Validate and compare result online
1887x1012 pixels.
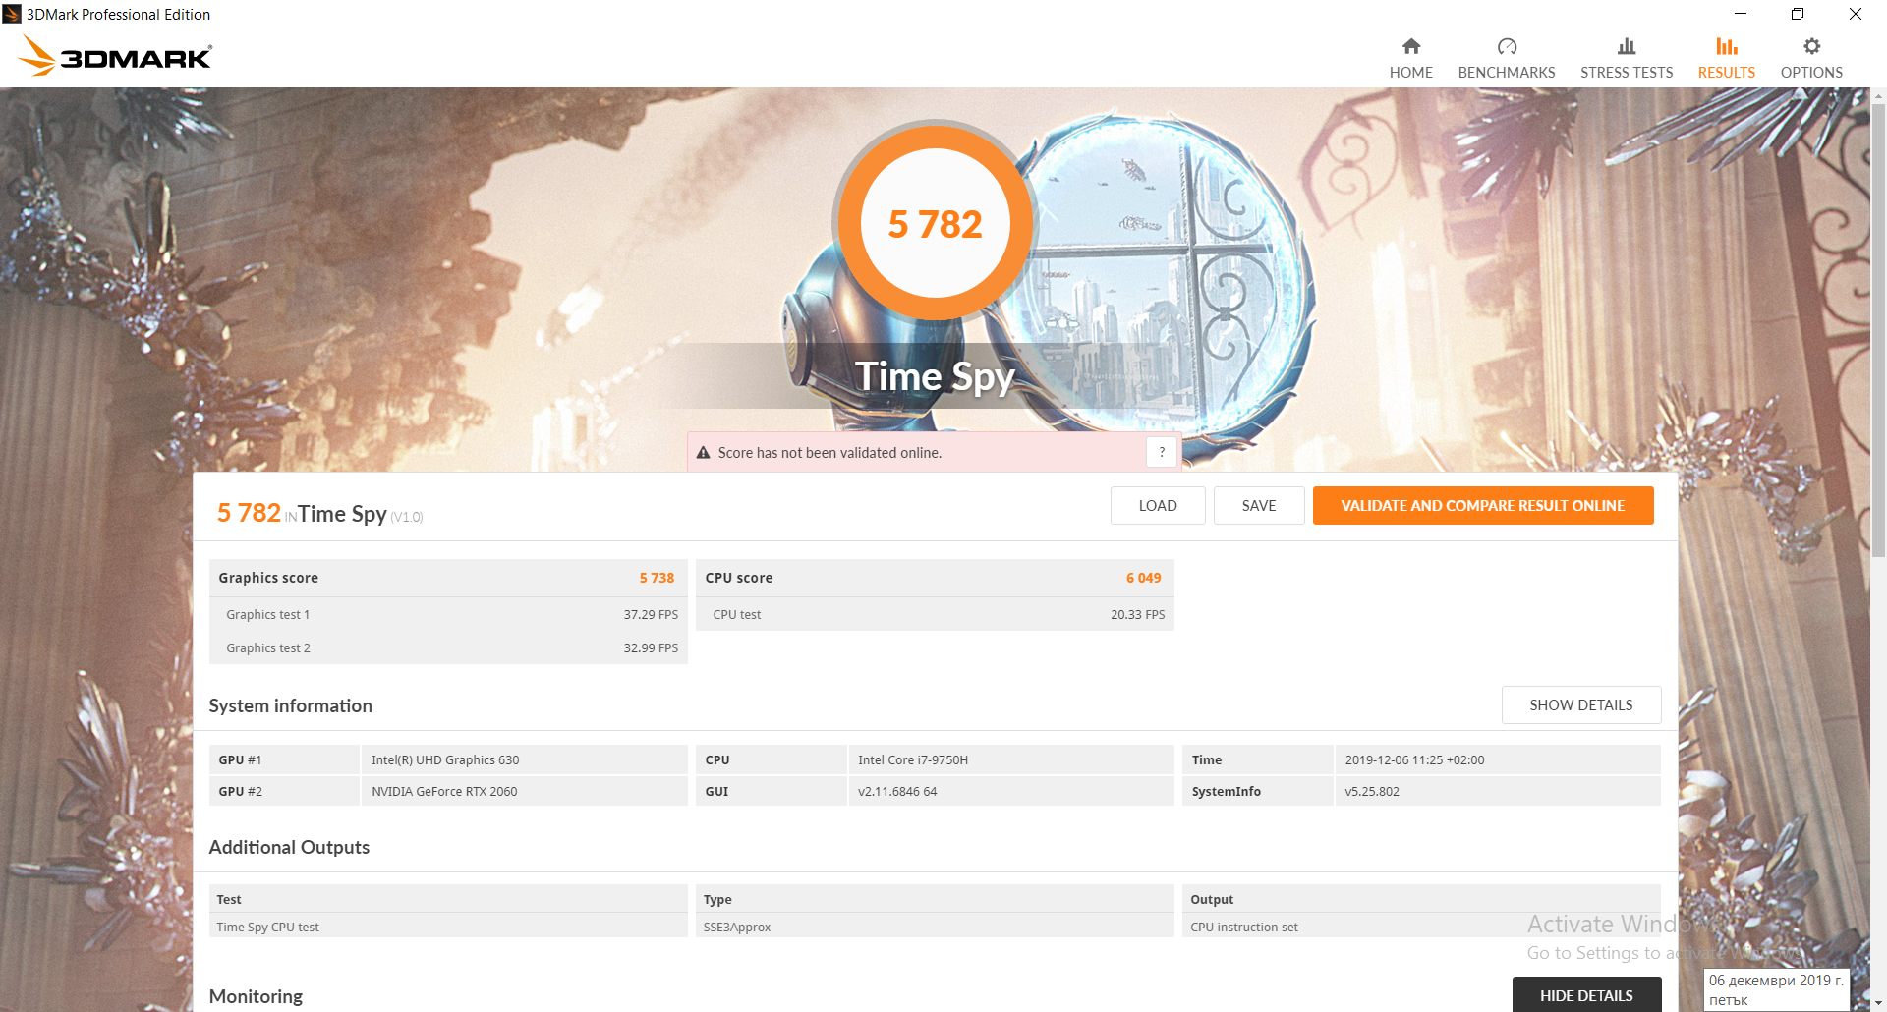click(x=1483, y=506)
